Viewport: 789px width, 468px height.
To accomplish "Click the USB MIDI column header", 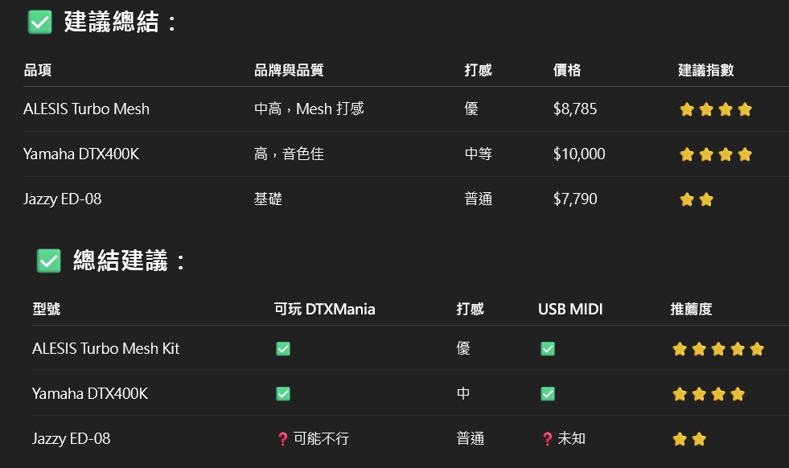I will 570,309.
